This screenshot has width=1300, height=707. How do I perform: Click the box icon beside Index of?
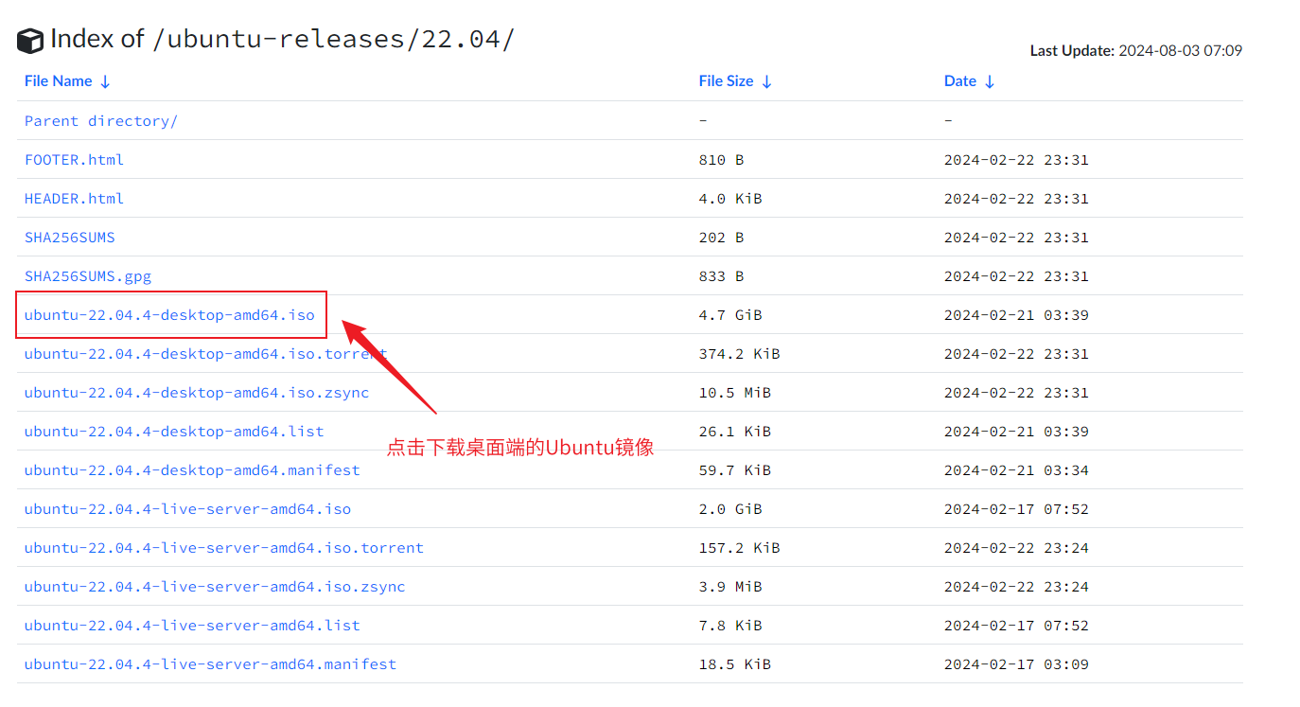[30, 41]
